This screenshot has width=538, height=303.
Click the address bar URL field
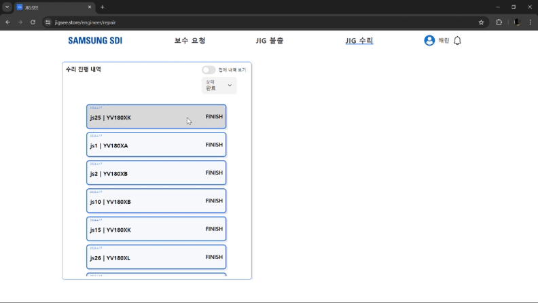pos(258,22)
